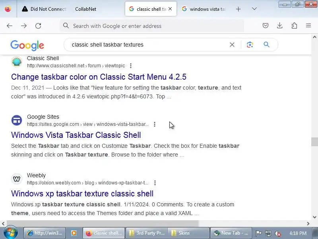This screenshot has width=318, height=239.
Task: Open the Skins folder taskbar button
Action: coord(188,233)
